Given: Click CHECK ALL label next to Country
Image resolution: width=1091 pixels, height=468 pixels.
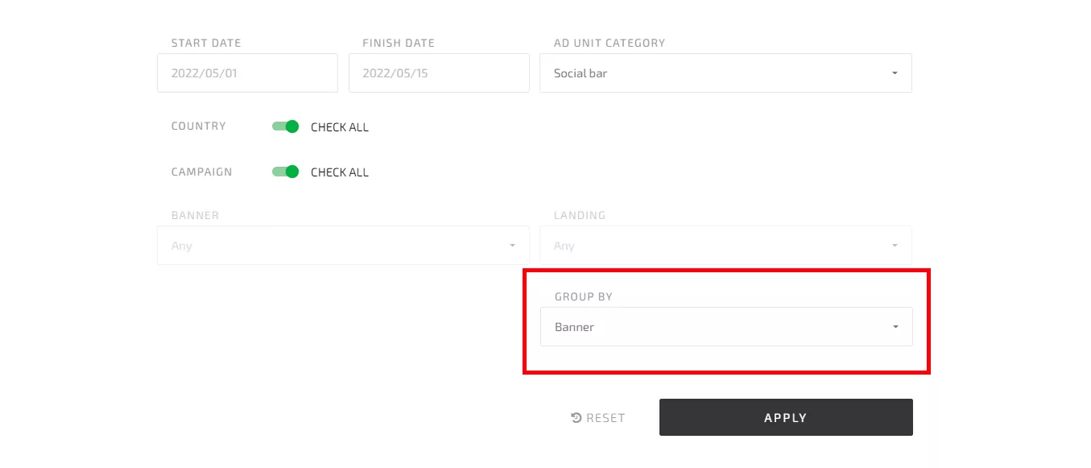Looking at the screenshot, I should [x=340, y=127].
